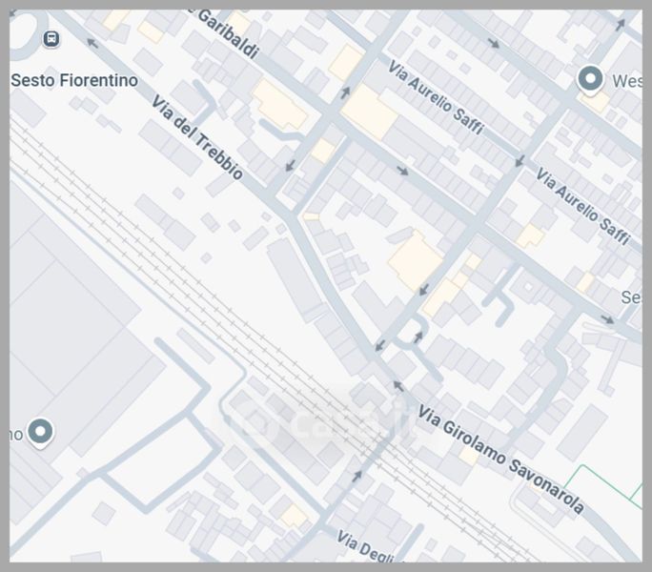
Task: Click the arrow at top-left end of Via del Trebbio
Action: (92, 43)
